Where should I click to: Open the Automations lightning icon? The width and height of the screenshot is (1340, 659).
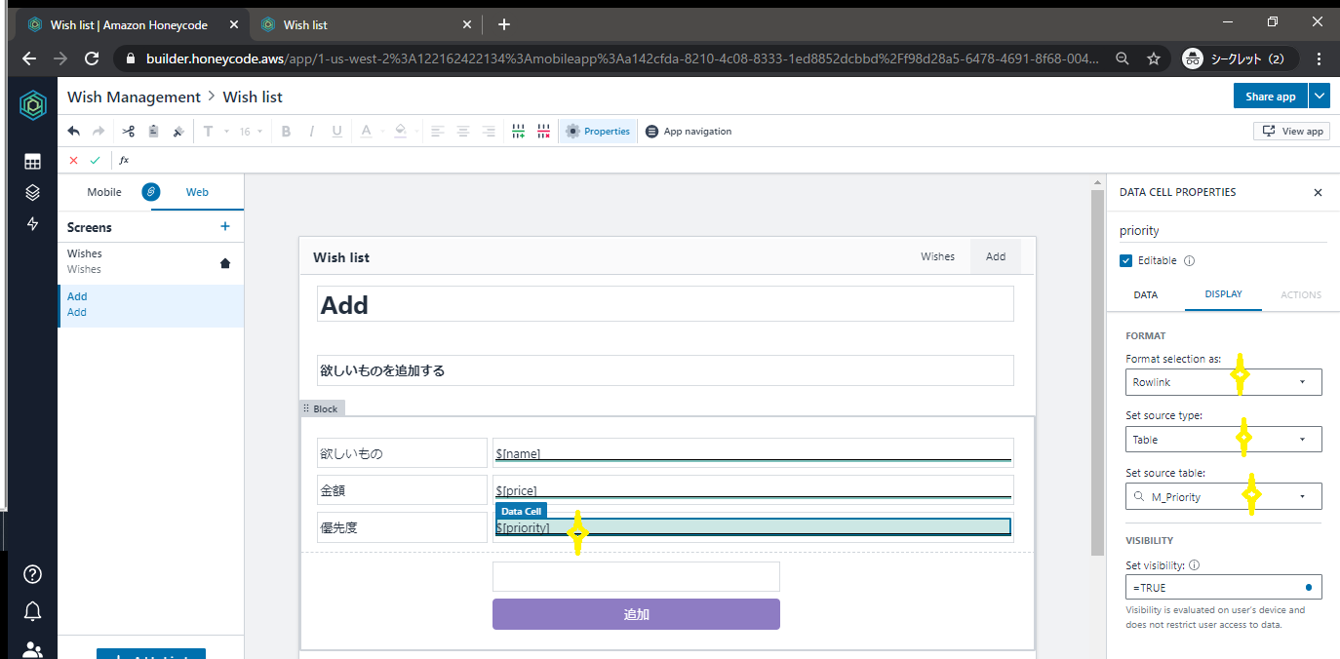pyautogui.click(x=32, y=223)
